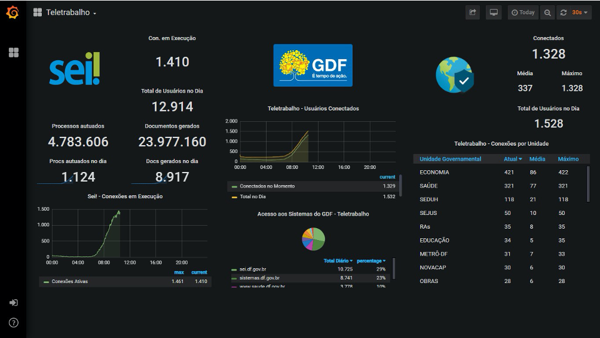600x338 pixels.
Task: Open Acesso aos Sistemas do GDF panel menu
Action: click(x=313, y=214)
